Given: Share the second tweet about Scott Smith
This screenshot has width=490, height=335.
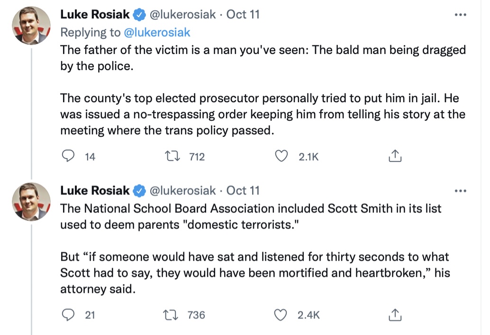Looking at the screenshot, I should point(395,314).
